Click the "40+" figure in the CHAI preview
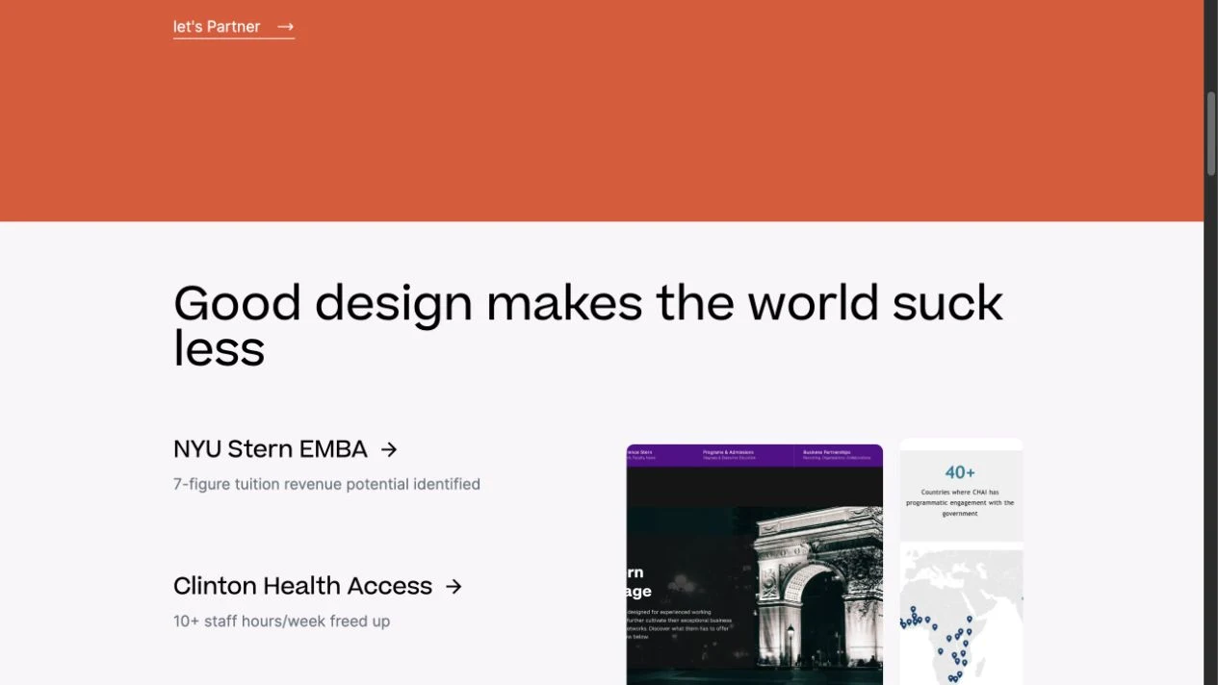The width and height of the screenshot is (1218, 685). 960,472
